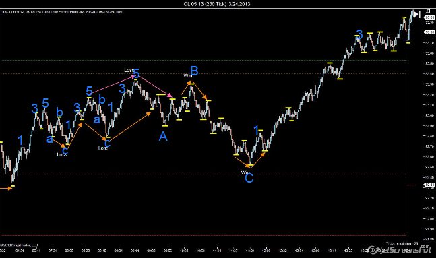Select the capital A wave label
Image resolution: width=436 pixels, height=258 pixels.
click(x=163, y=137)
